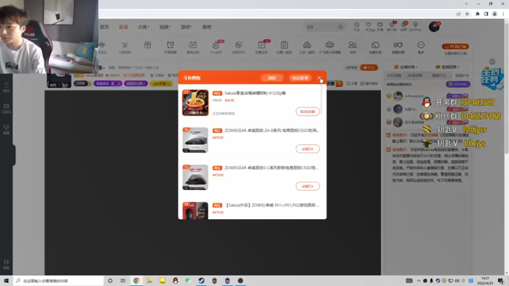Click the gamepad icon in the left sidebar

click(6, 106)
